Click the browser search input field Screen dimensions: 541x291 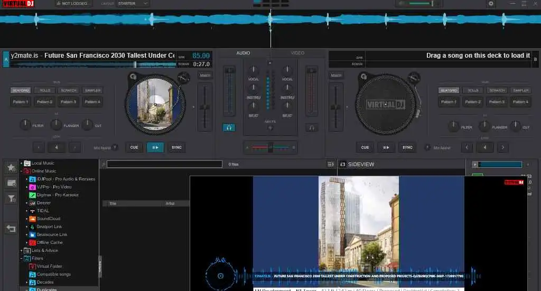tap(165, 164)
